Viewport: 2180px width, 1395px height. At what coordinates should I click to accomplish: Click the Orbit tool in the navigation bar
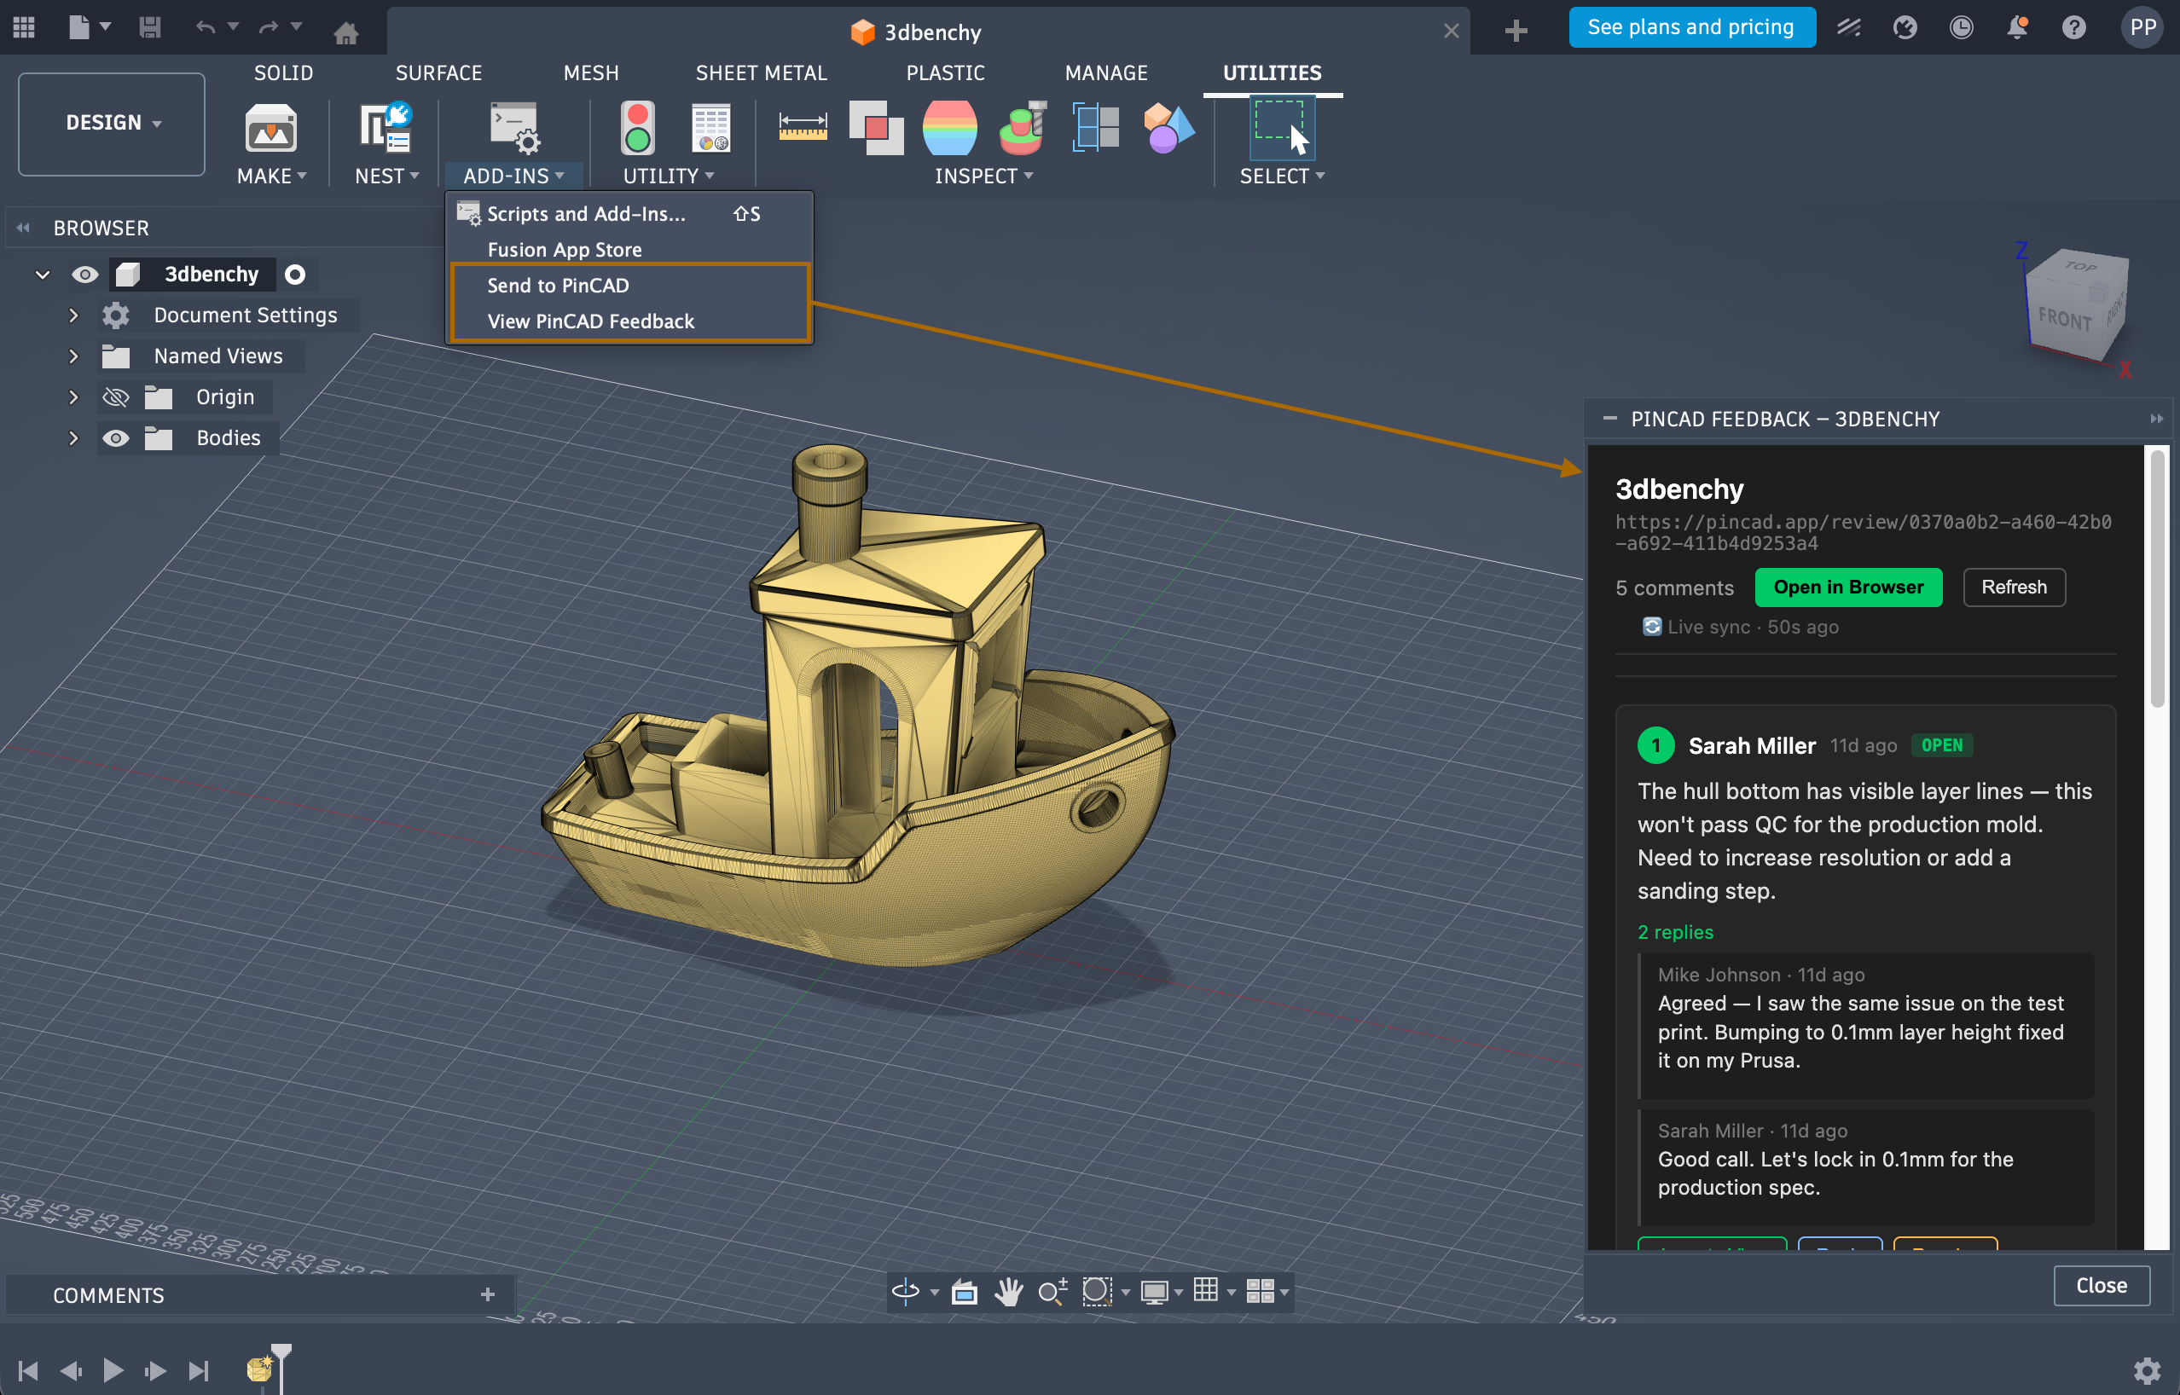point(905,1291)
